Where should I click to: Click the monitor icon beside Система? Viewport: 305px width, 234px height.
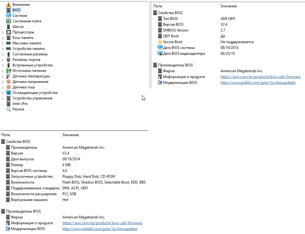pos(8,16)
